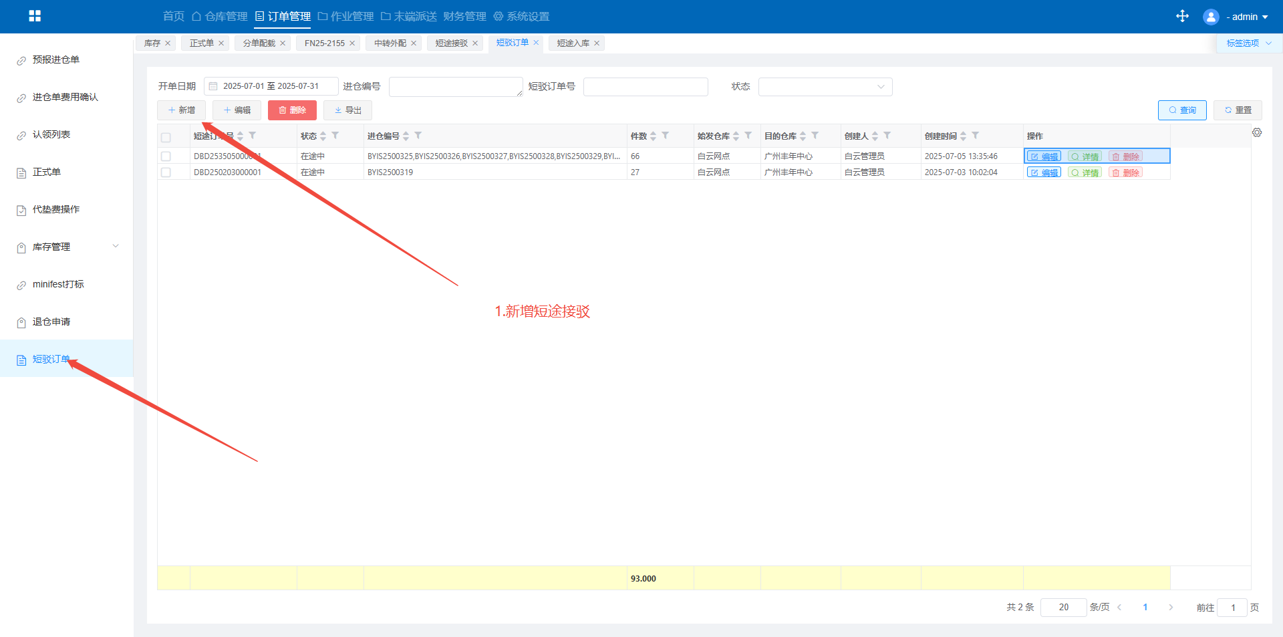Viewport: 1283px width, 637px height.
Task: Open the table column settings gear
Action: pos(1257,133)
